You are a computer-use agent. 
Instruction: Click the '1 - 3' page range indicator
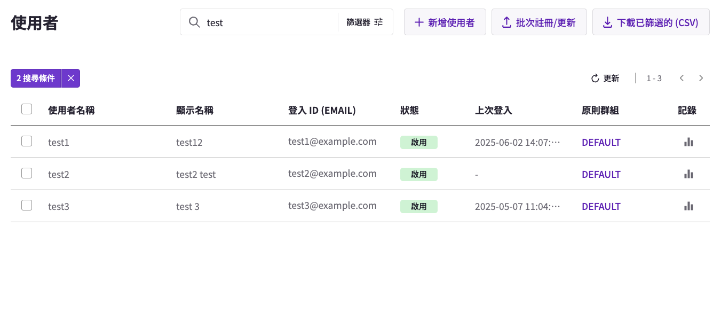(x=654, y=79)
